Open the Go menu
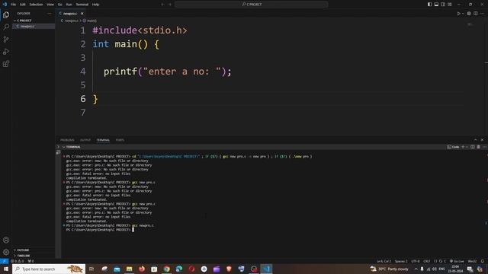The width and height of the screenshot is (488, 274). [x=59, y=5]
